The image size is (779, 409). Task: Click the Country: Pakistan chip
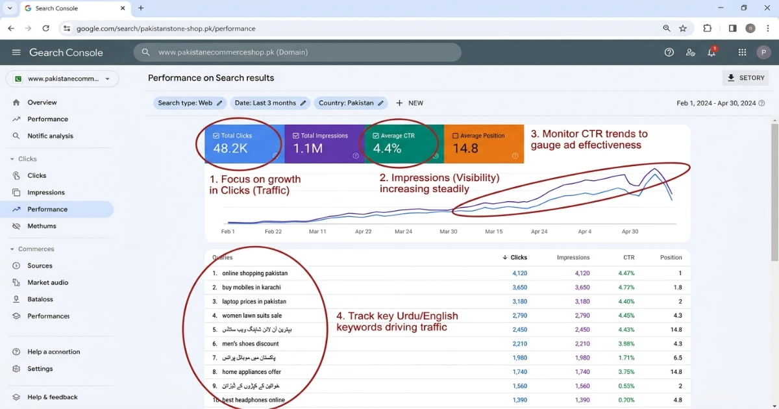pyautogui.click(x=351, y=103)
